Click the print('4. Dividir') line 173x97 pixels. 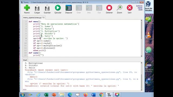pyautogui.click(x=44, y=33)
